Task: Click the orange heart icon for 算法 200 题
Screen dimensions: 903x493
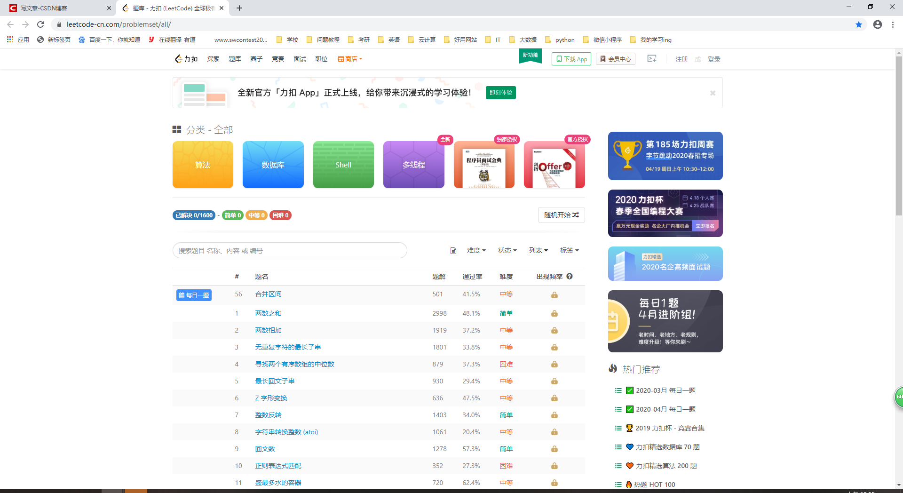Action: click(x=630, y=466)
